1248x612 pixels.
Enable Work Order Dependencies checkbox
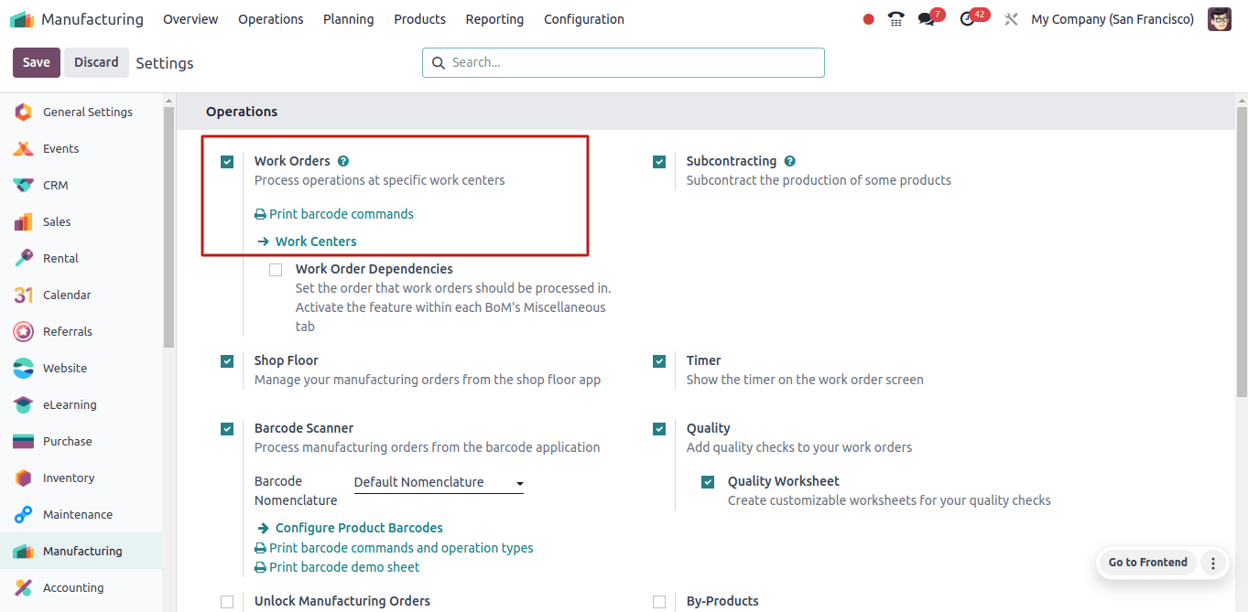276,270
